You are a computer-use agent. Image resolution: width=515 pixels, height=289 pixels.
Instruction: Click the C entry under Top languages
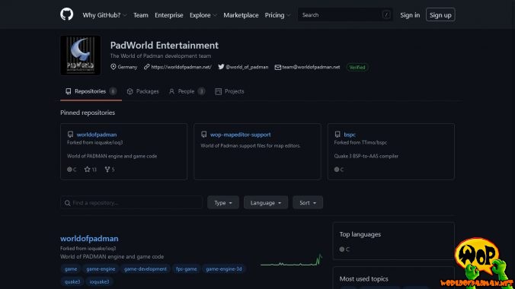344,249
